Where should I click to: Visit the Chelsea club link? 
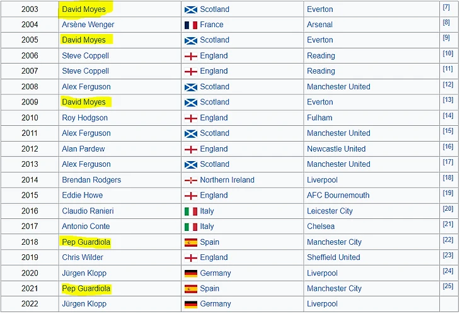[x=321, y=227]
